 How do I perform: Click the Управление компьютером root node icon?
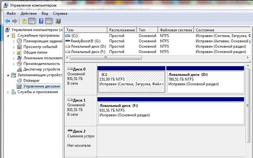coord(7,30)
